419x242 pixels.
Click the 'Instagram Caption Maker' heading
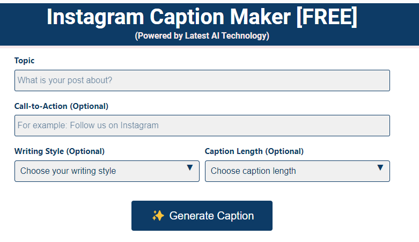[168, 17]
